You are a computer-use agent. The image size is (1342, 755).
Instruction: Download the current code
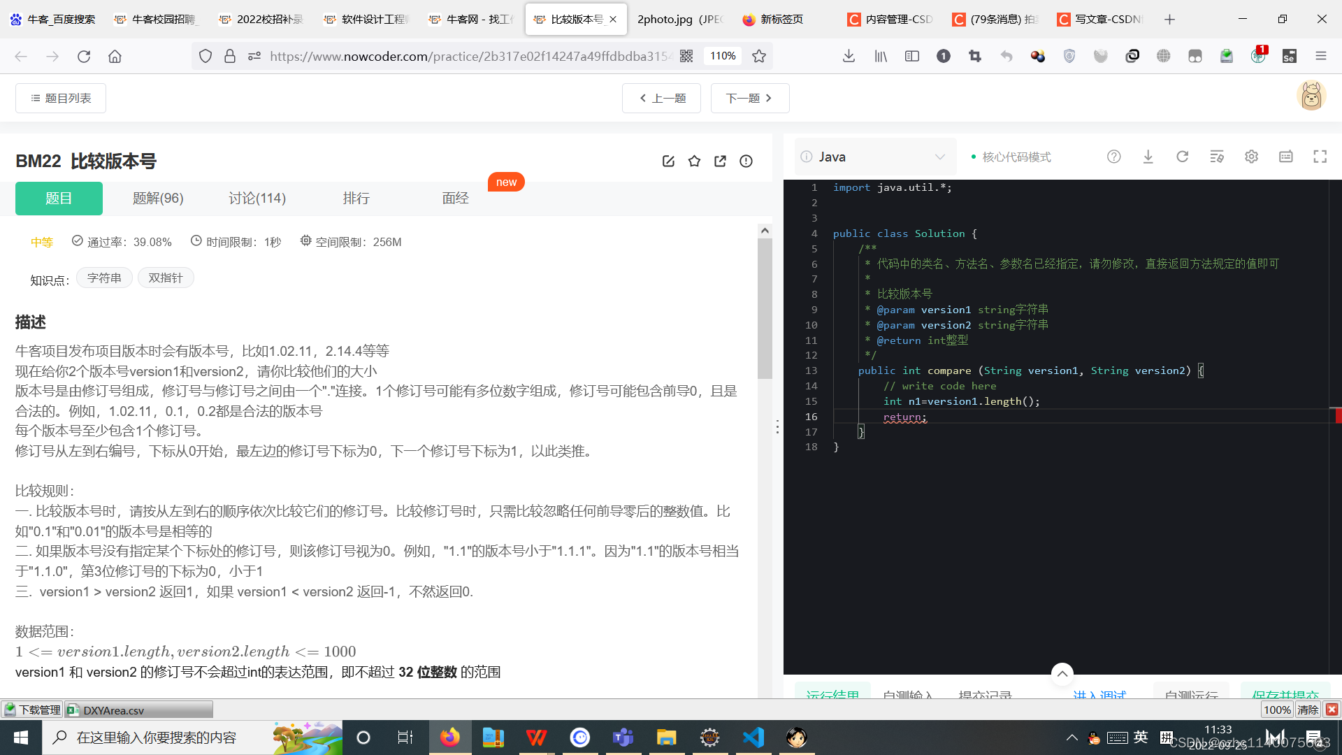pyautogui.click(x=1148, y=157)
